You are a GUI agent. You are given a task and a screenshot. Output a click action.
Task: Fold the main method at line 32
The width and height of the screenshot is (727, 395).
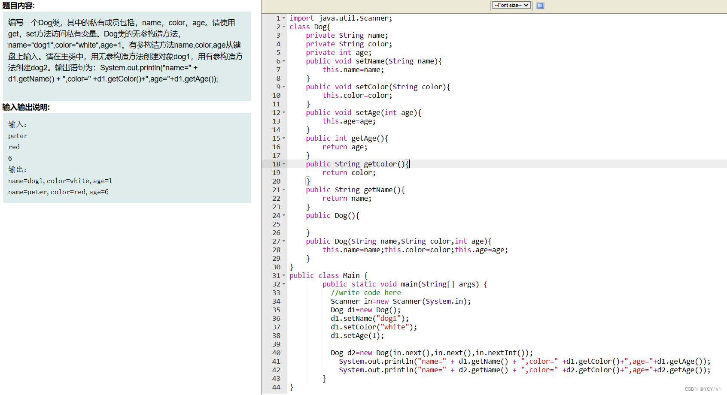point(284,284)
